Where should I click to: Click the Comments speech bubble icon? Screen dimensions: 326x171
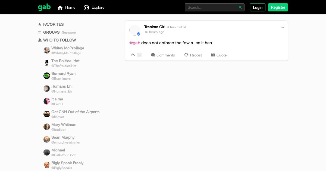(x=153, y=55)
